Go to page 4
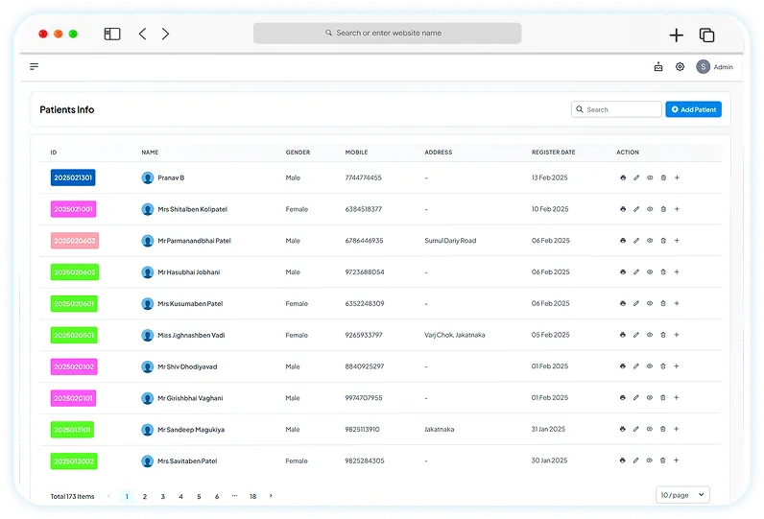764x519 pixels. pyautogui.click(x=180, y=497)
